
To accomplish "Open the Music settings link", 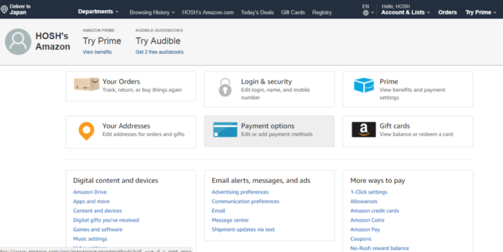I will click(x=90, y=239).
